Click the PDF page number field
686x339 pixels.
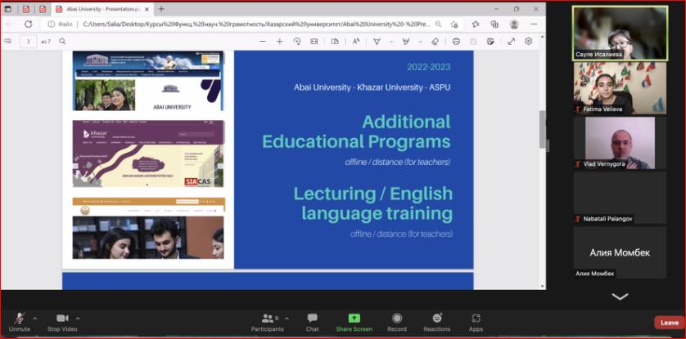(x=29, y=42)
